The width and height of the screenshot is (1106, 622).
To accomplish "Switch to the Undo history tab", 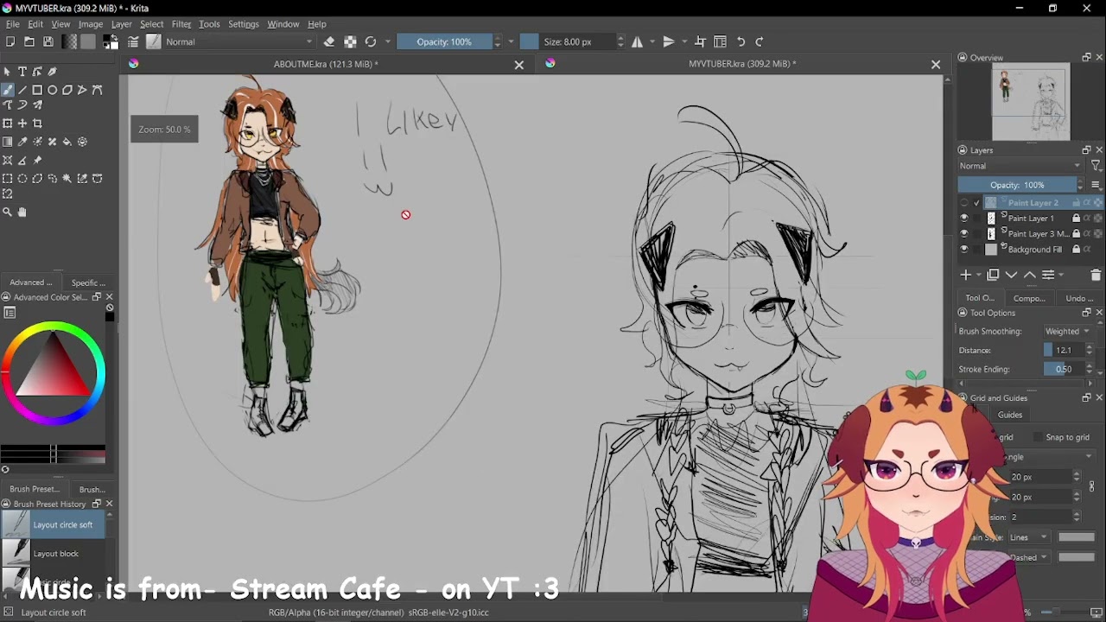I will tap(1079, 299).
